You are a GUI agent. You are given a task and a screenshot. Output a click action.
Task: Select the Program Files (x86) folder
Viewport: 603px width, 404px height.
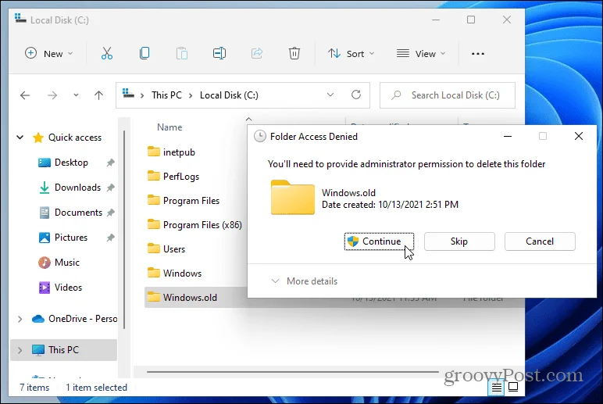[202, 225]
